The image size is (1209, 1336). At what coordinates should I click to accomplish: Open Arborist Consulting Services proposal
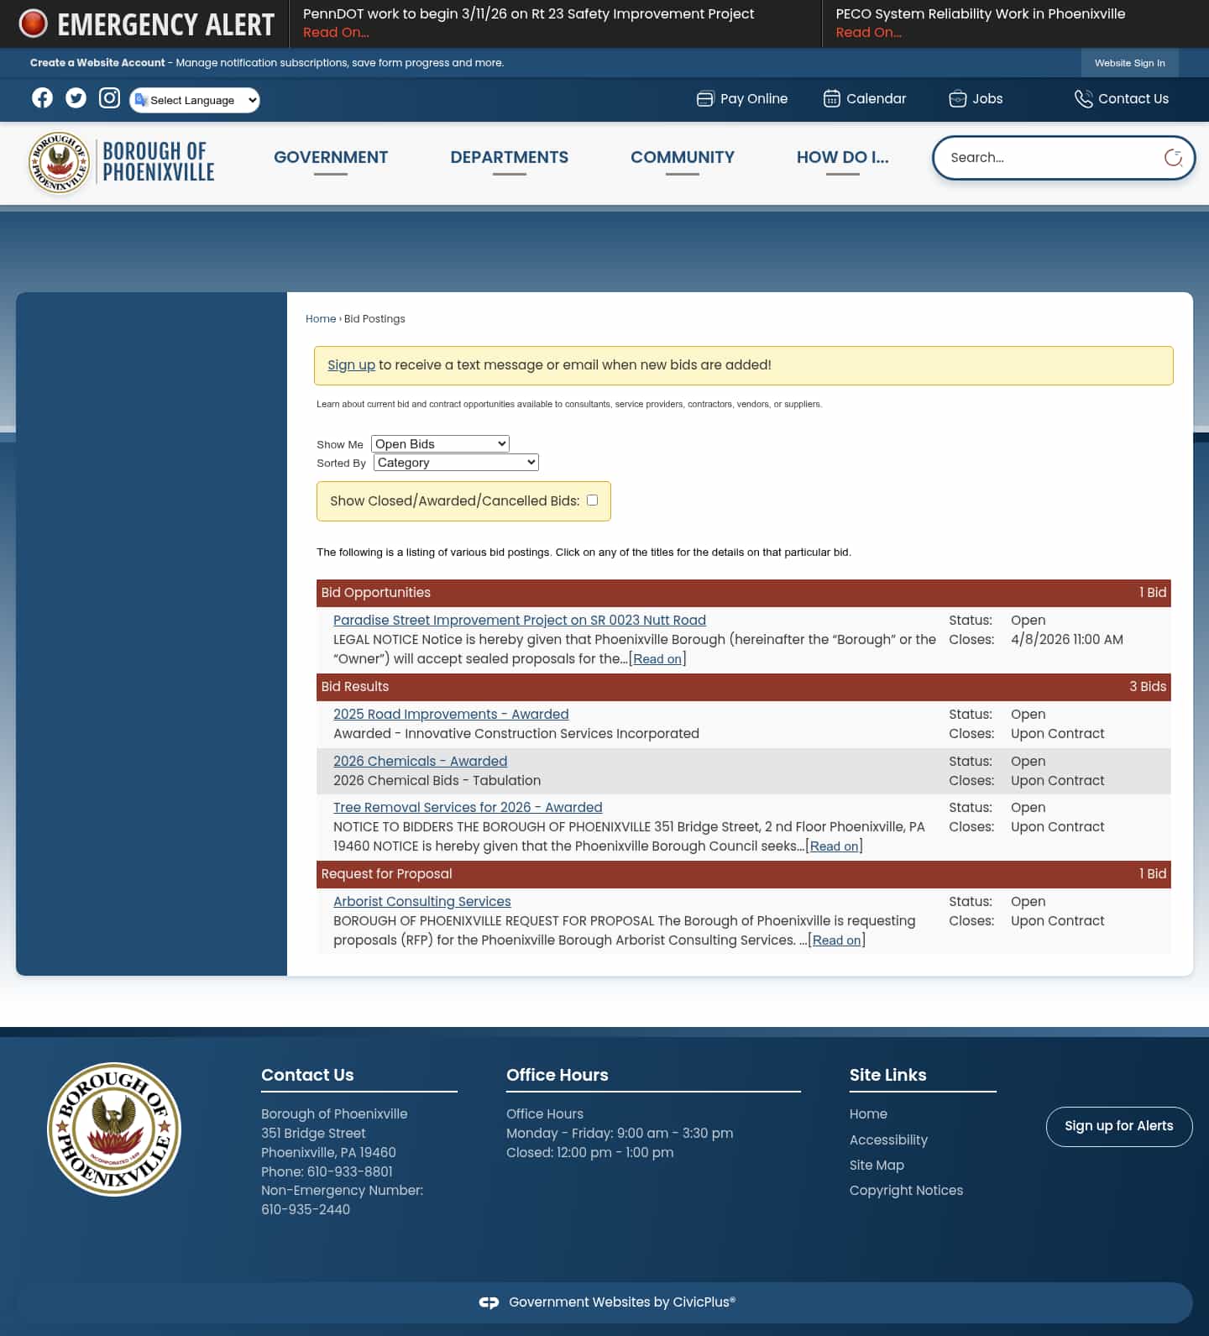pos(421,901)
